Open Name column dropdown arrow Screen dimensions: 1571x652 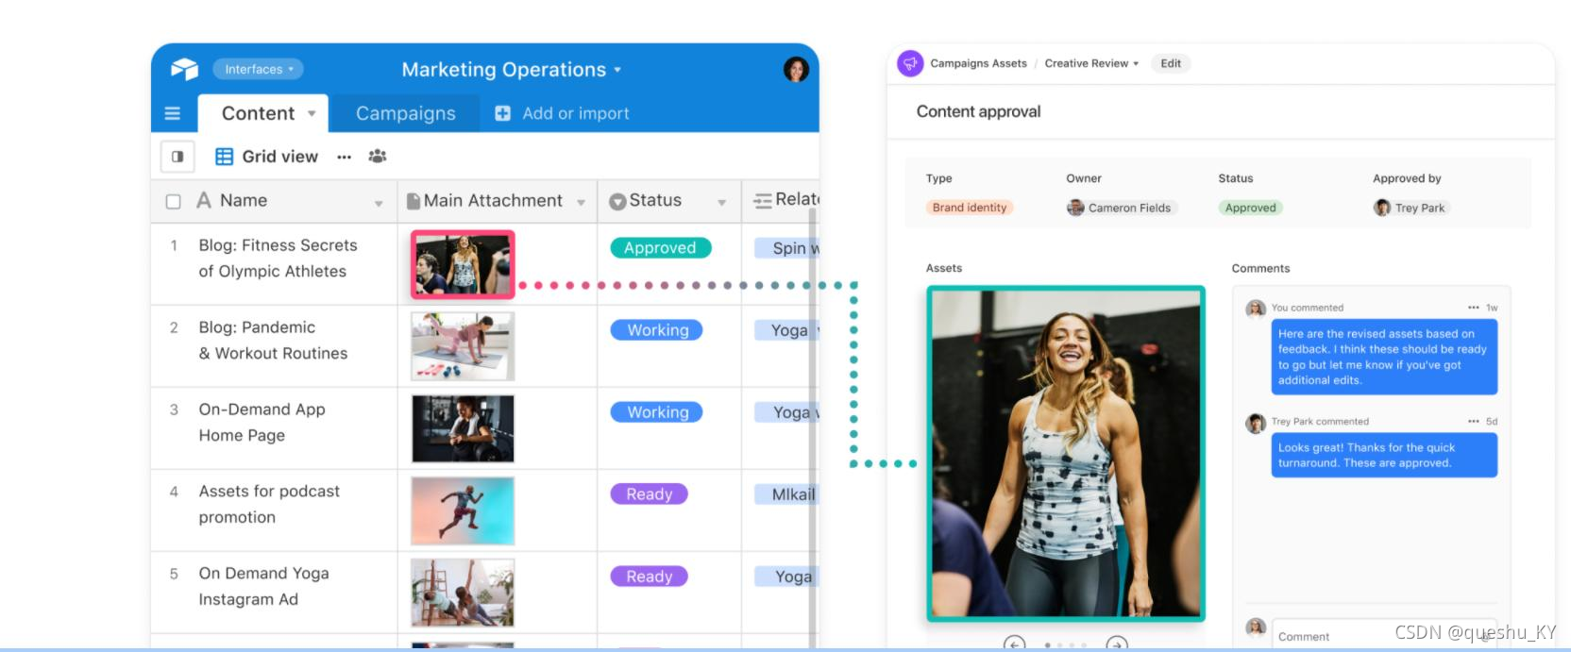tap(379, 203)
